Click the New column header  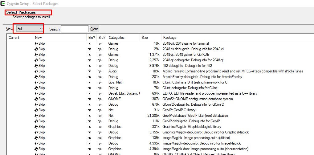[39, 38]
